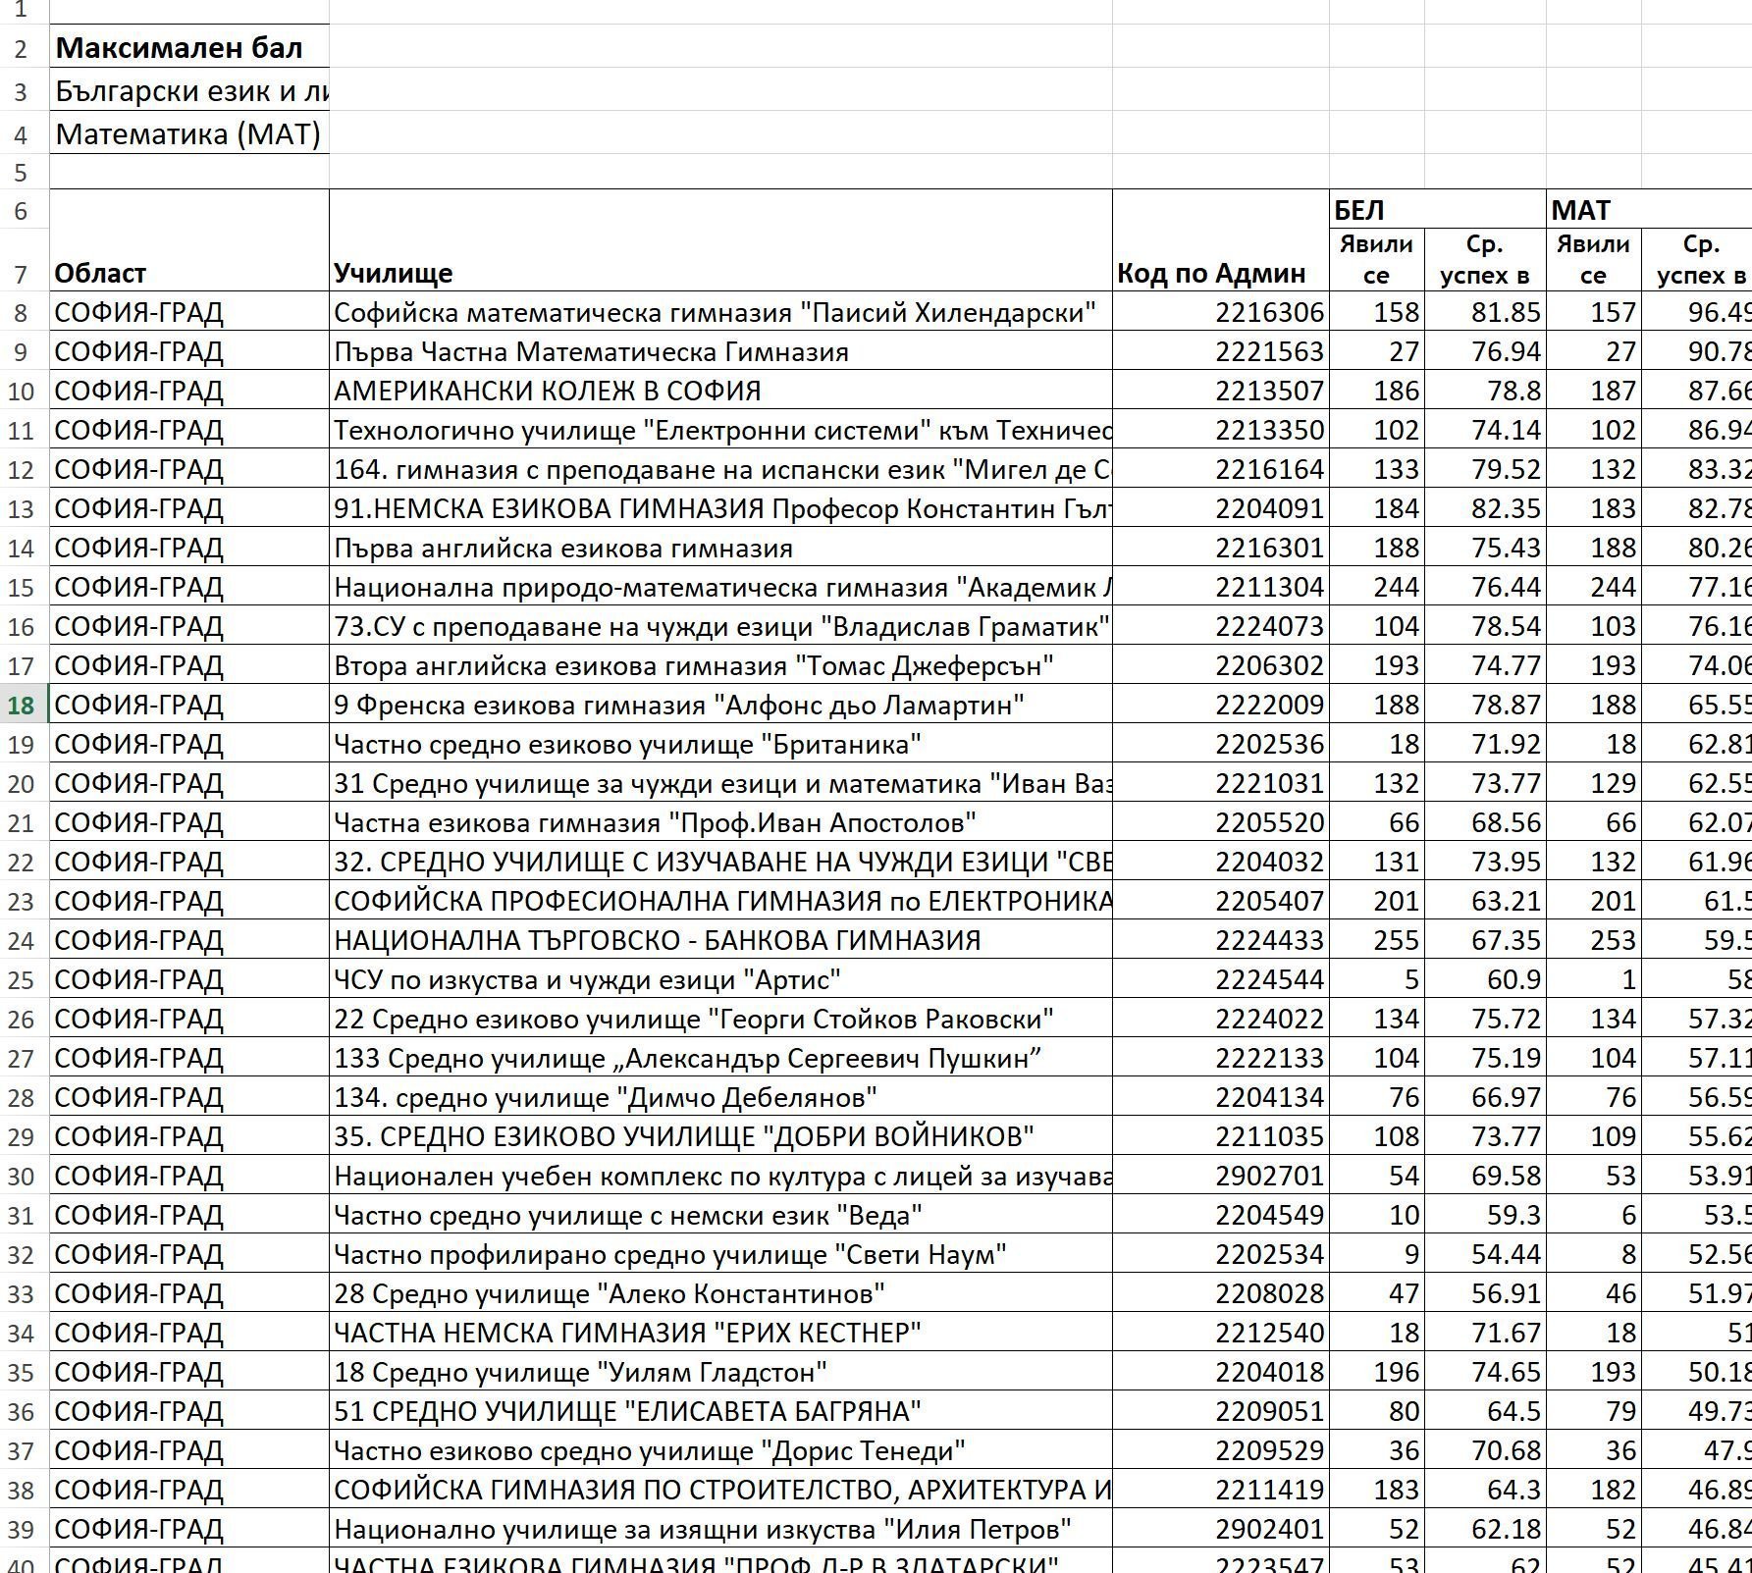1752x1573 pixels.
Task: Select row header 8
Action: click(x=24, y=312)
